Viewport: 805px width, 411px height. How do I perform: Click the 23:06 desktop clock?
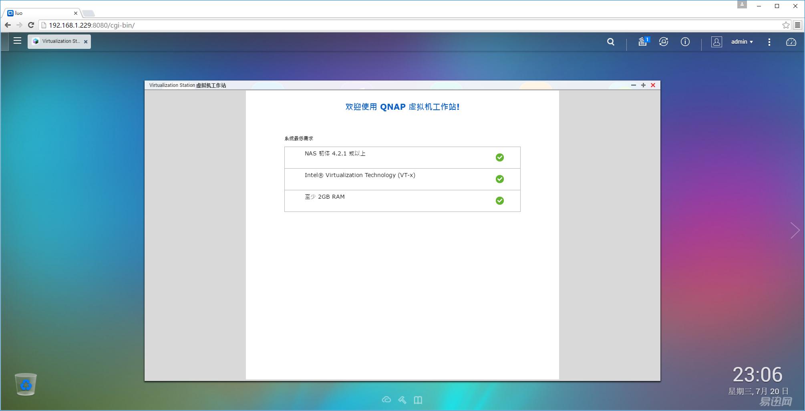[757, 375]
